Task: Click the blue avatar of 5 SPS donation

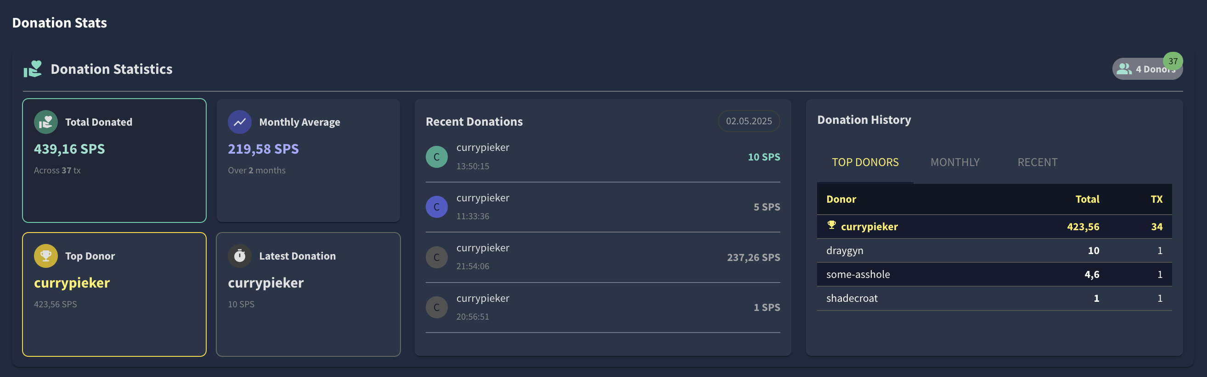Action: coord(437,207)
